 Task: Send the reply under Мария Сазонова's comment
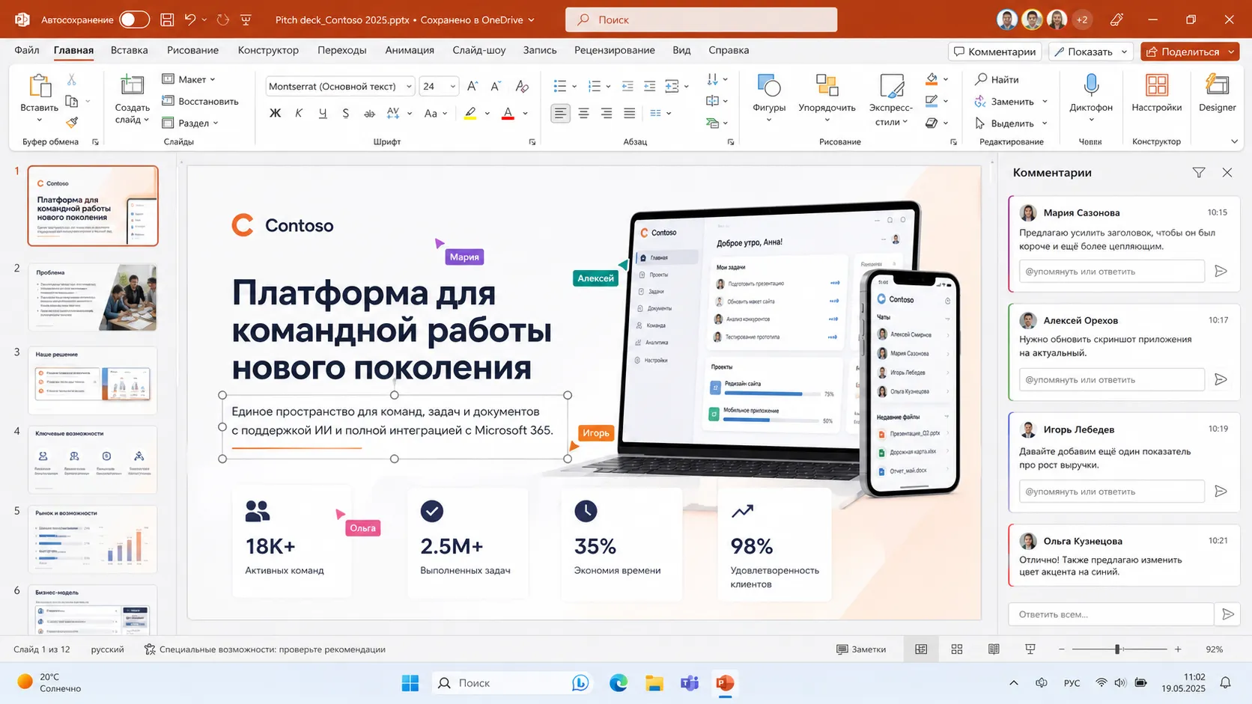[x=1221, y=271]
